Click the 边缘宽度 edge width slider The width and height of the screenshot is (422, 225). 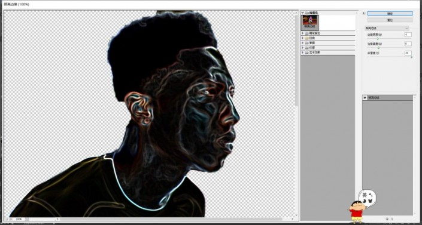(x=389, y=39)
